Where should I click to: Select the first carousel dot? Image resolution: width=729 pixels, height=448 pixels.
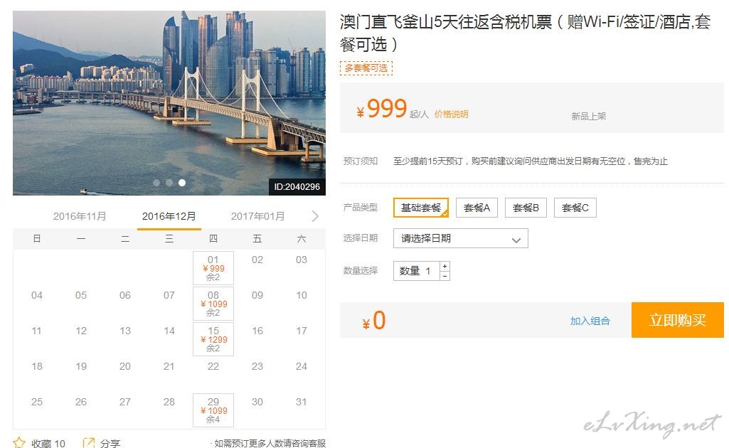156,183
